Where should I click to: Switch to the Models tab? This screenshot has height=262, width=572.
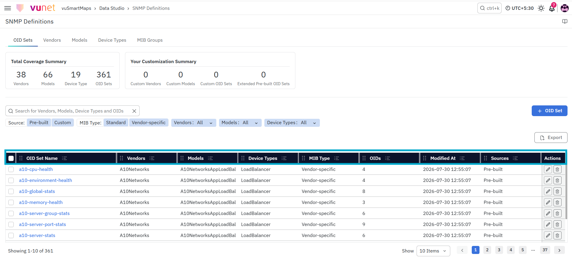[x=79, y=40]
